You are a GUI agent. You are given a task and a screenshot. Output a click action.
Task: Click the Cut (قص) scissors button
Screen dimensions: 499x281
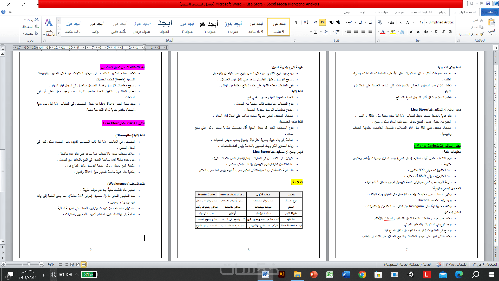coord(478,20)
